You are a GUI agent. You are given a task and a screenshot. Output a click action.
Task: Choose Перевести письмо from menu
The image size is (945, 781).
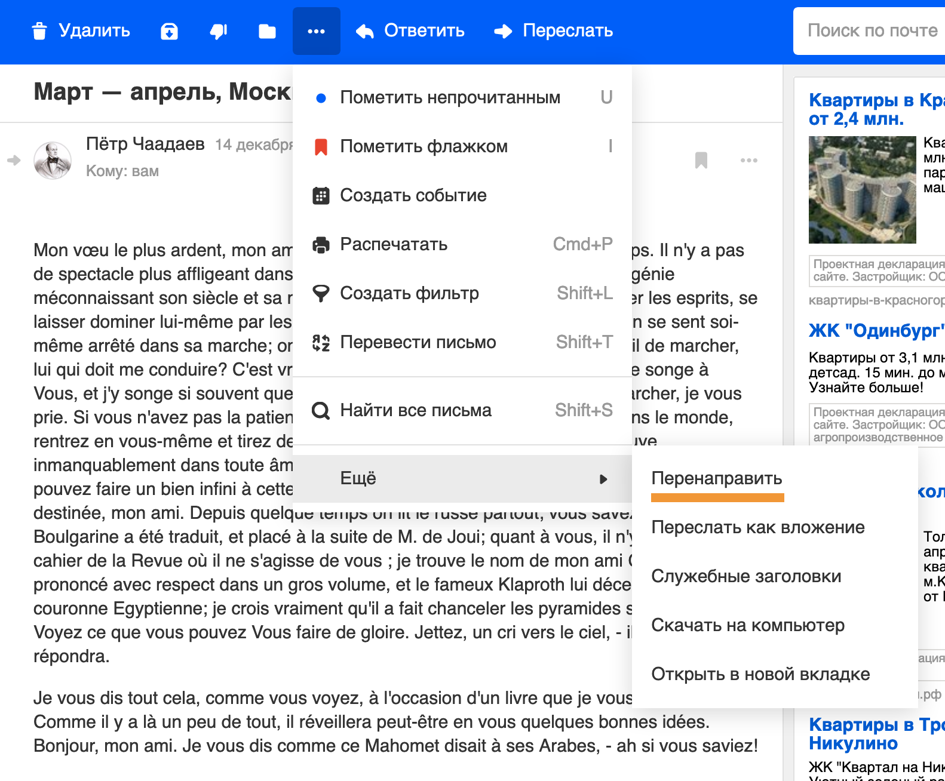[462, 342]
